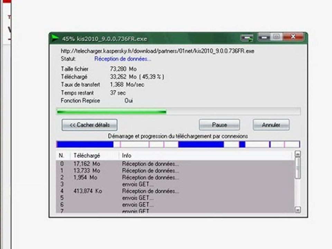The height and width of the screenshot is (249, 332).
Task: Pause the download
Action: click(219, 125)
